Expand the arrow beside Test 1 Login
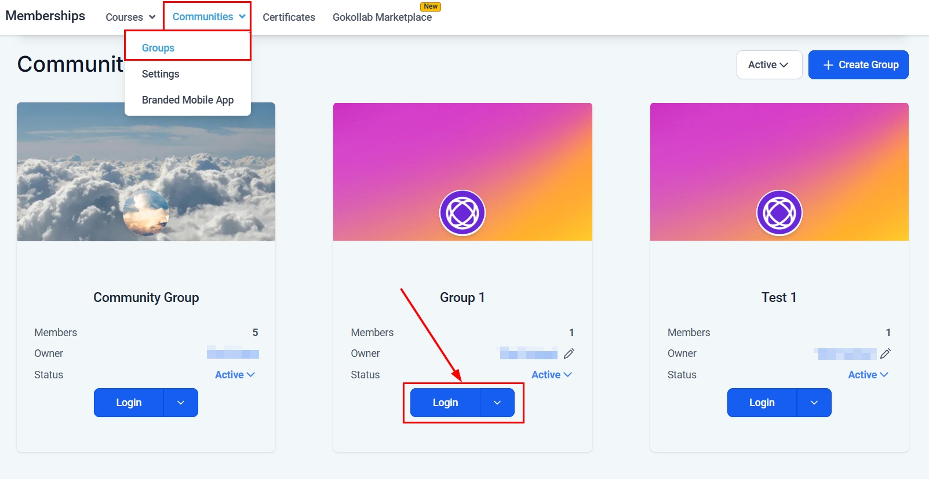929x479 pixels. [814, 403]
